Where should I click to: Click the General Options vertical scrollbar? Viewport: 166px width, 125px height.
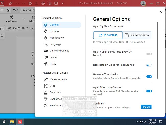coord(157,50)
